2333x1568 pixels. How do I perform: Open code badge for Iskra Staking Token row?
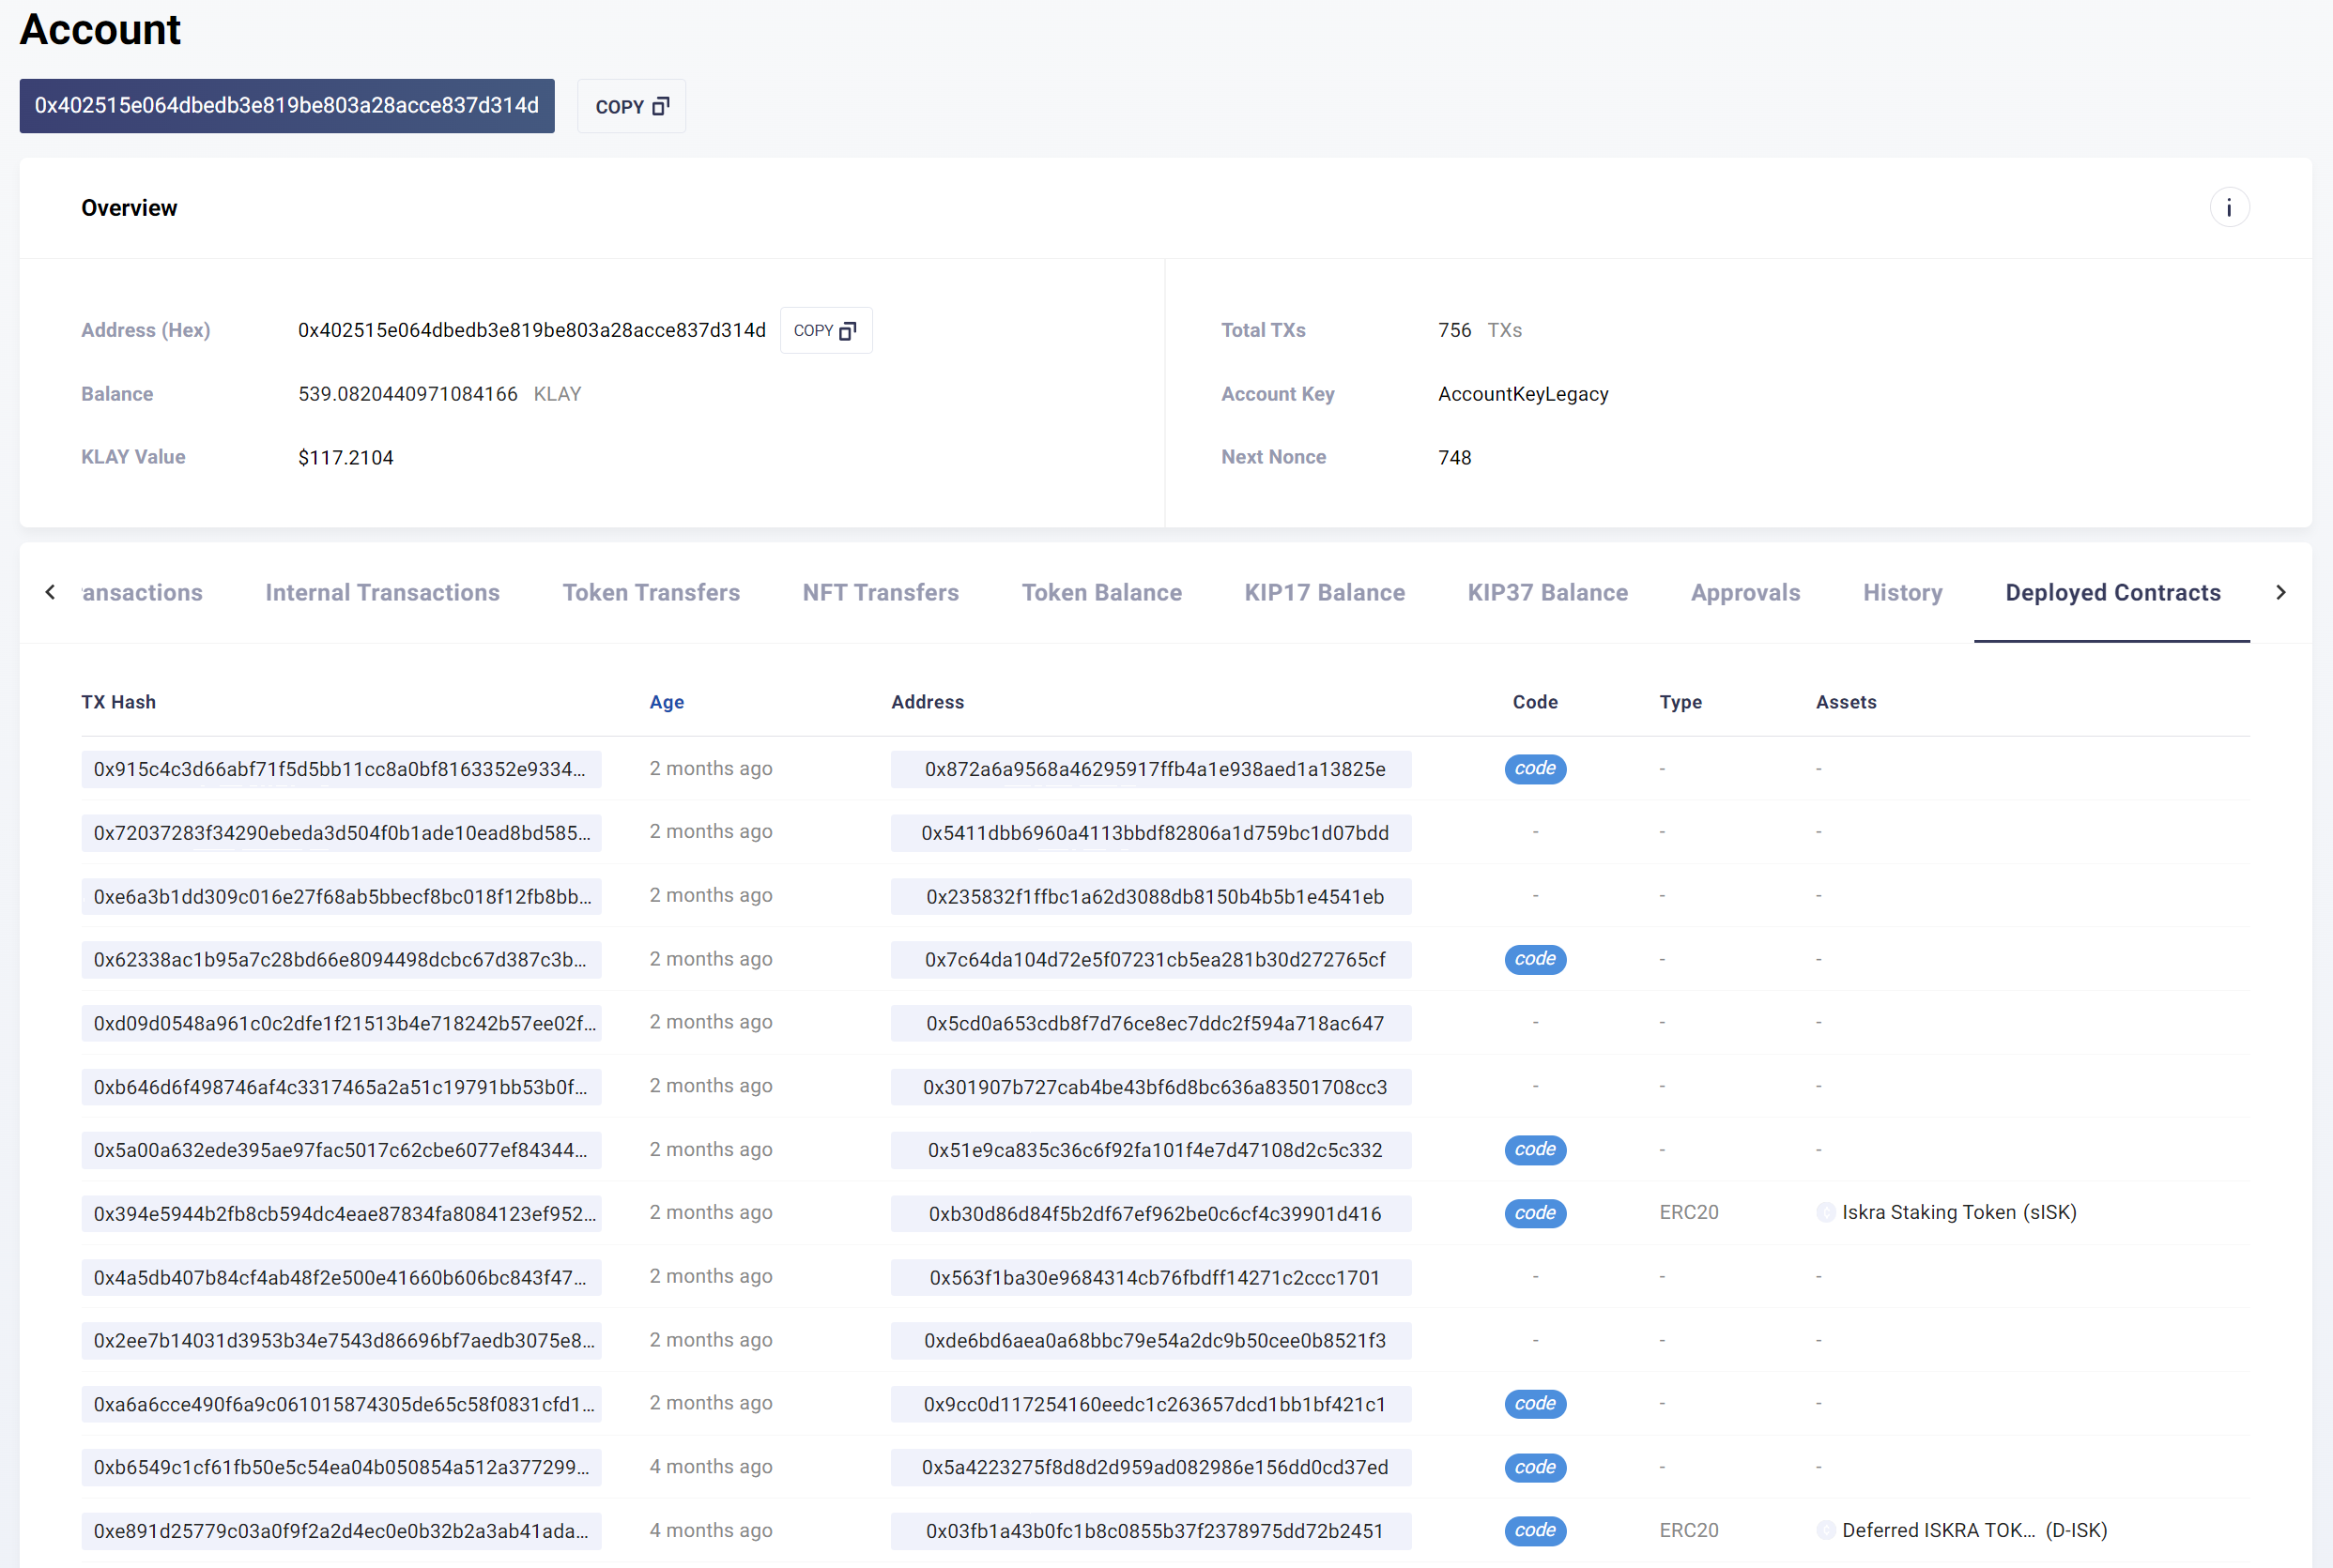coord(1534,1213)
